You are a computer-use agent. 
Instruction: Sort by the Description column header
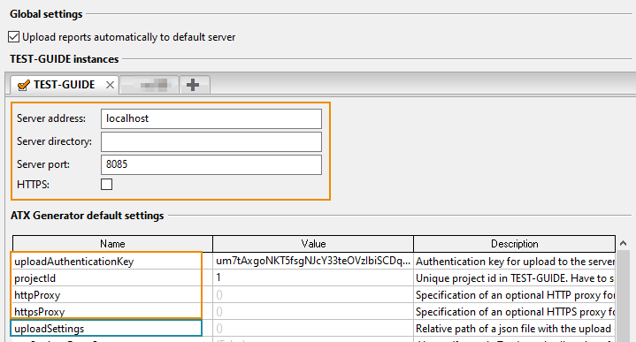[514, 244]
